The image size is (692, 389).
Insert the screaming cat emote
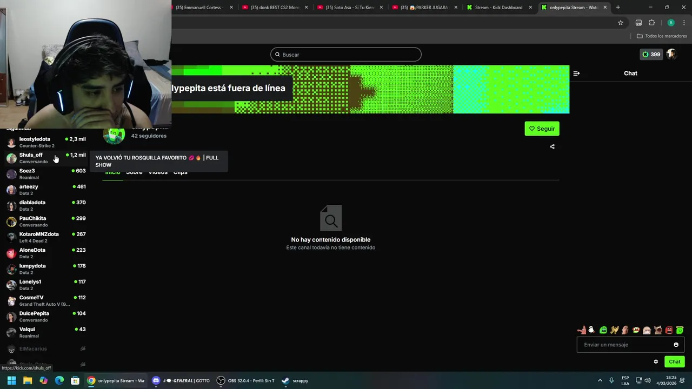point(658,330)
